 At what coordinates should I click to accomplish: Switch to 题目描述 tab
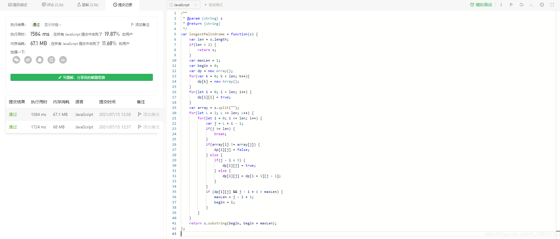click(x=18, y=5)
